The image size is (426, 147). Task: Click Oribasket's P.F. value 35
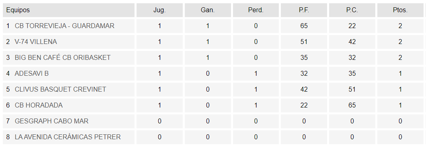point(304,58)
